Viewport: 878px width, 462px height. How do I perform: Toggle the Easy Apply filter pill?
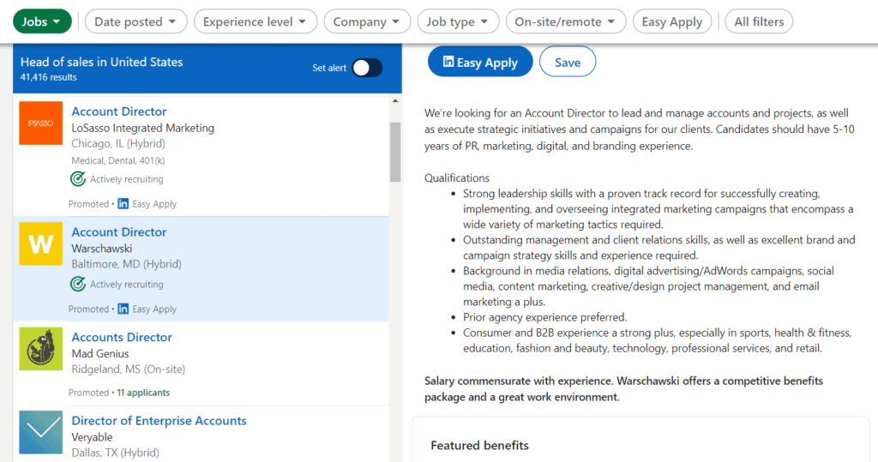click(672, 21)
